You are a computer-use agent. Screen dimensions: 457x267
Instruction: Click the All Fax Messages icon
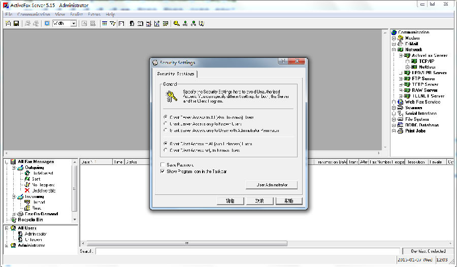[13, 162]
